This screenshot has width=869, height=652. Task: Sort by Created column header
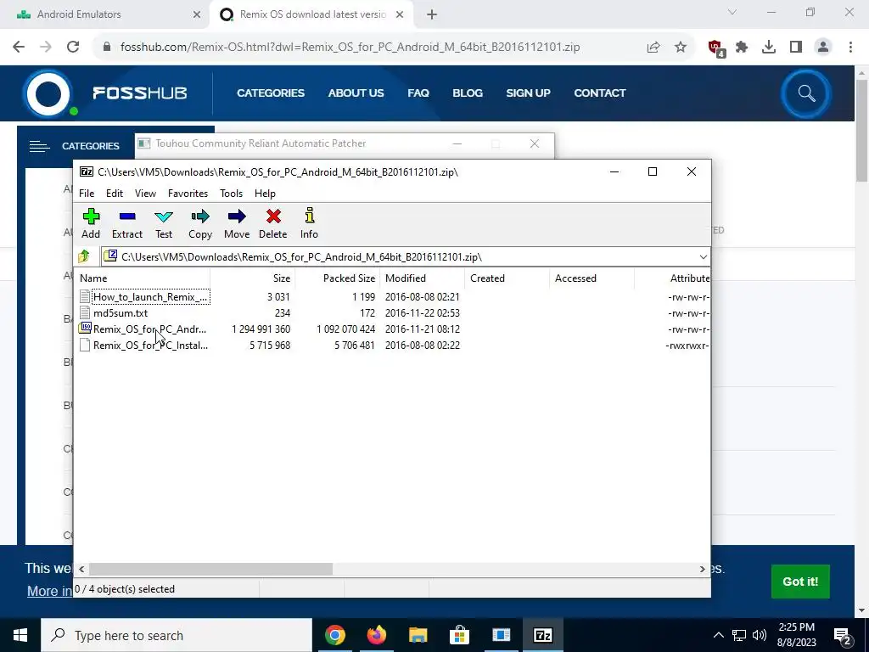507,278
